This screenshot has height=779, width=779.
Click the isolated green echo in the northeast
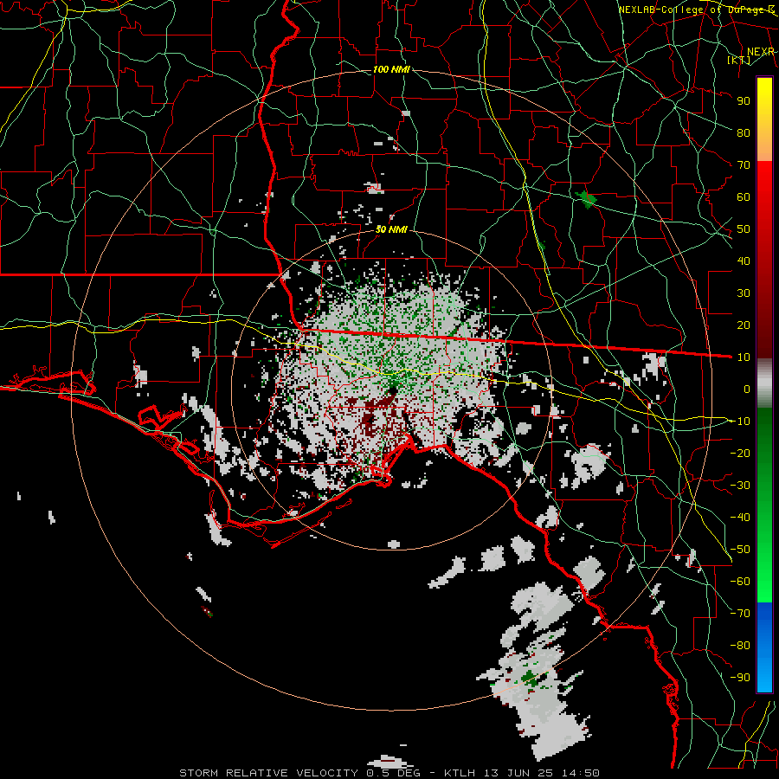(x=586, y=199)
